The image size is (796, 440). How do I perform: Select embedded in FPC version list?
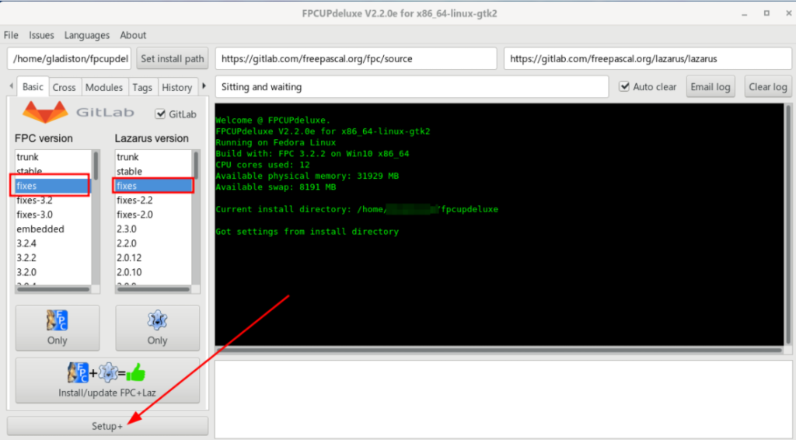point(40,229)
